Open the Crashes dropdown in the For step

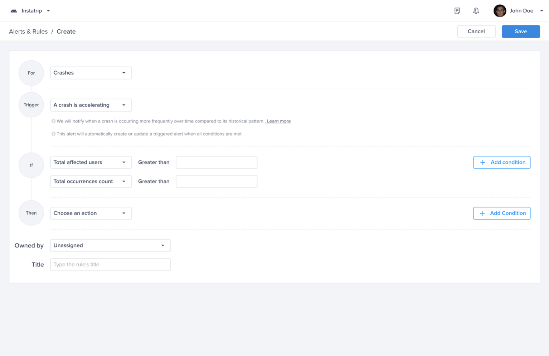click(x=91, y=73)
